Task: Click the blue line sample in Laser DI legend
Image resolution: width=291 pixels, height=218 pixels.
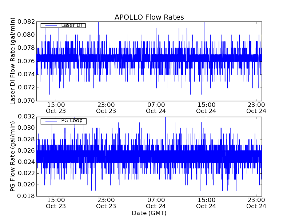Action: tap(51, 25)
